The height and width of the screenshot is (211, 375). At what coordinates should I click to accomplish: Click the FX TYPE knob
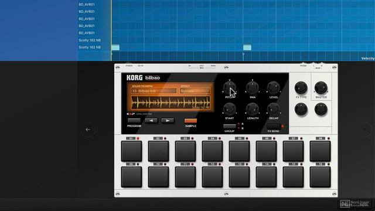point(301,88)
